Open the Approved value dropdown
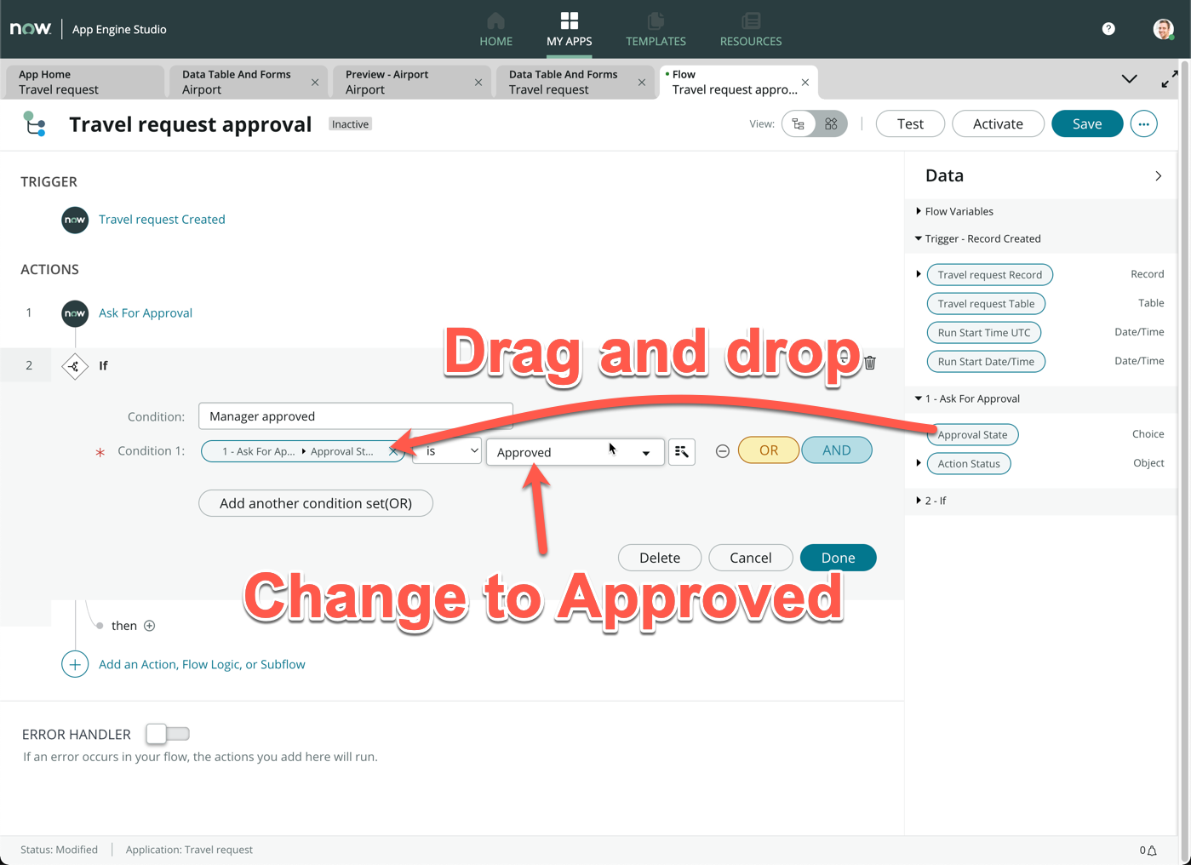 pyautogui.click(x=575, y=452)
